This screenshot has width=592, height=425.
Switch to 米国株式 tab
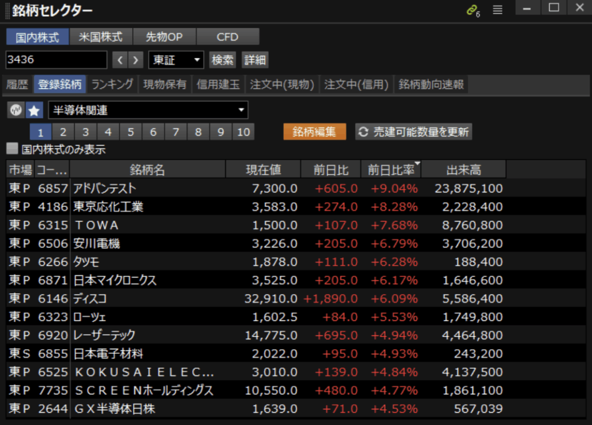101,37
